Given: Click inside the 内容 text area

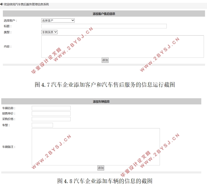Looking at the screenshot, I should coord(122,46).
